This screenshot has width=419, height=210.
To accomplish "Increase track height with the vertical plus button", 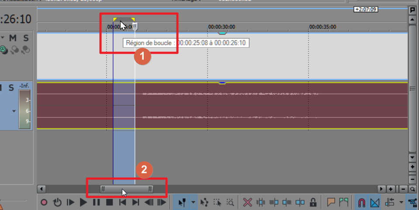I will (412, 167).
